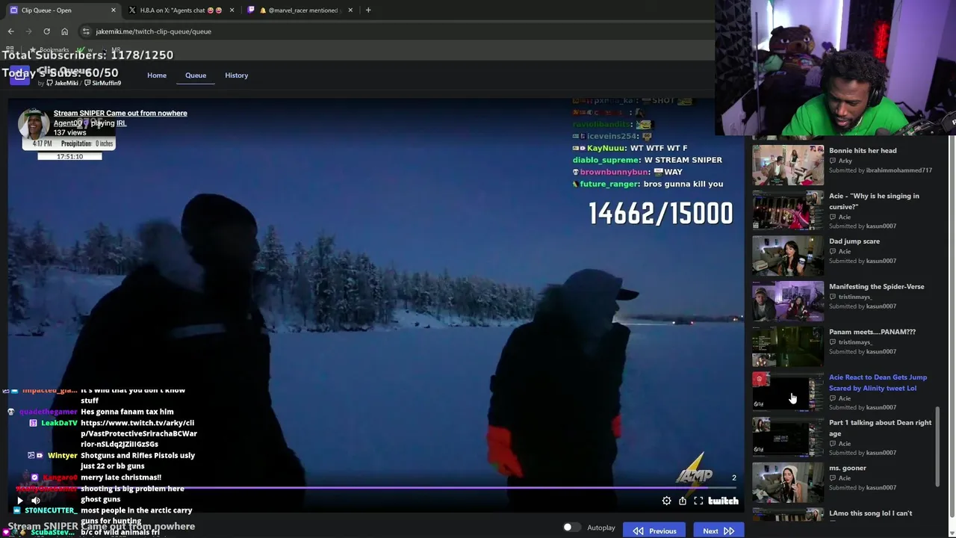This screenshot has height=538, width=956.
Task: Click tristinmays_ under the Spider-Verse clip
Action: [x=855, y=297]
